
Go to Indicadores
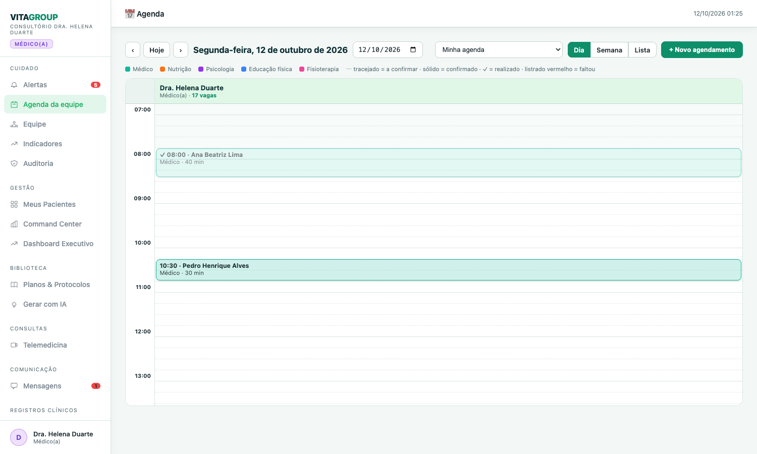pos(56,144)
